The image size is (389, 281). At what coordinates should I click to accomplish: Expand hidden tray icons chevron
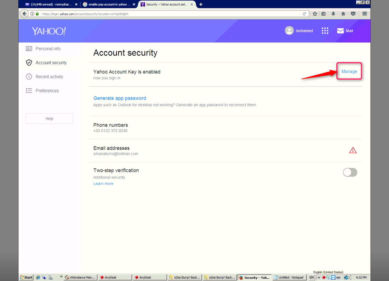319,278
